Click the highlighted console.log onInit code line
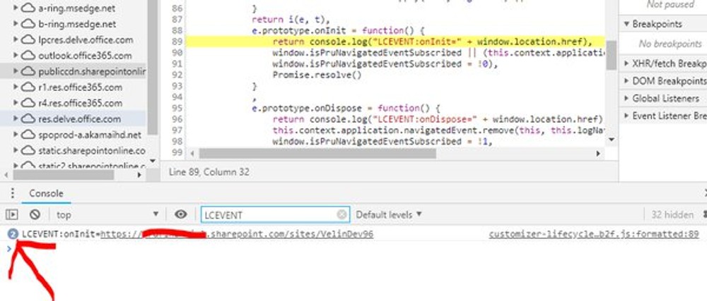 coord(395,42)
